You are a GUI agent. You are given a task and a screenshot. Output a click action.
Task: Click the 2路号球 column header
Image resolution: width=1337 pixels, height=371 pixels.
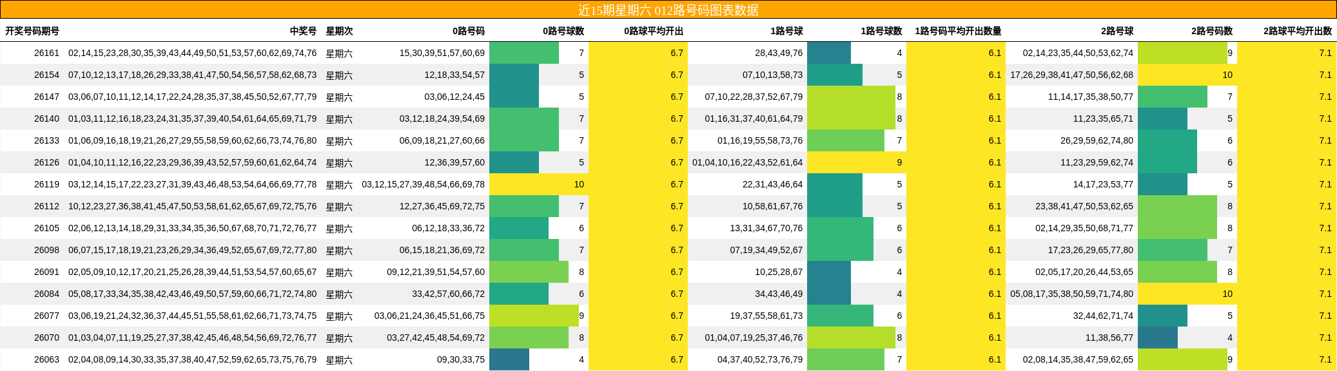click(1117, 31)
